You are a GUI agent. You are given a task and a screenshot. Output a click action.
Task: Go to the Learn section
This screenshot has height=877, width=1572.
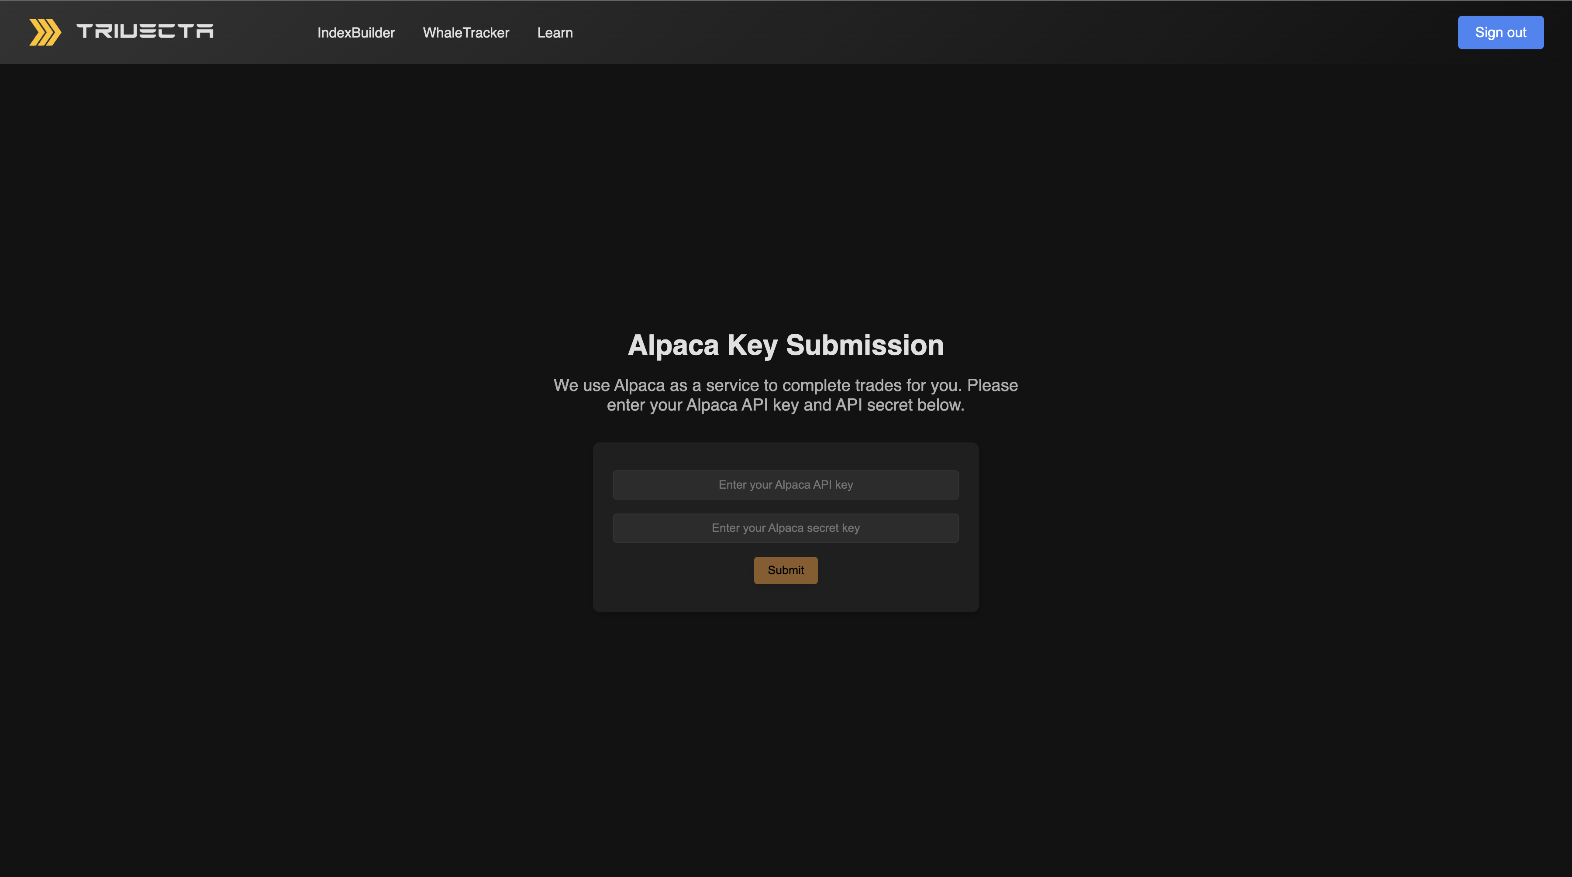(555, 33)
